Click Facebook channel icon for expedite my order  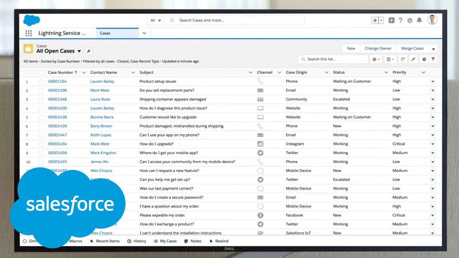(x=260, y=215)
